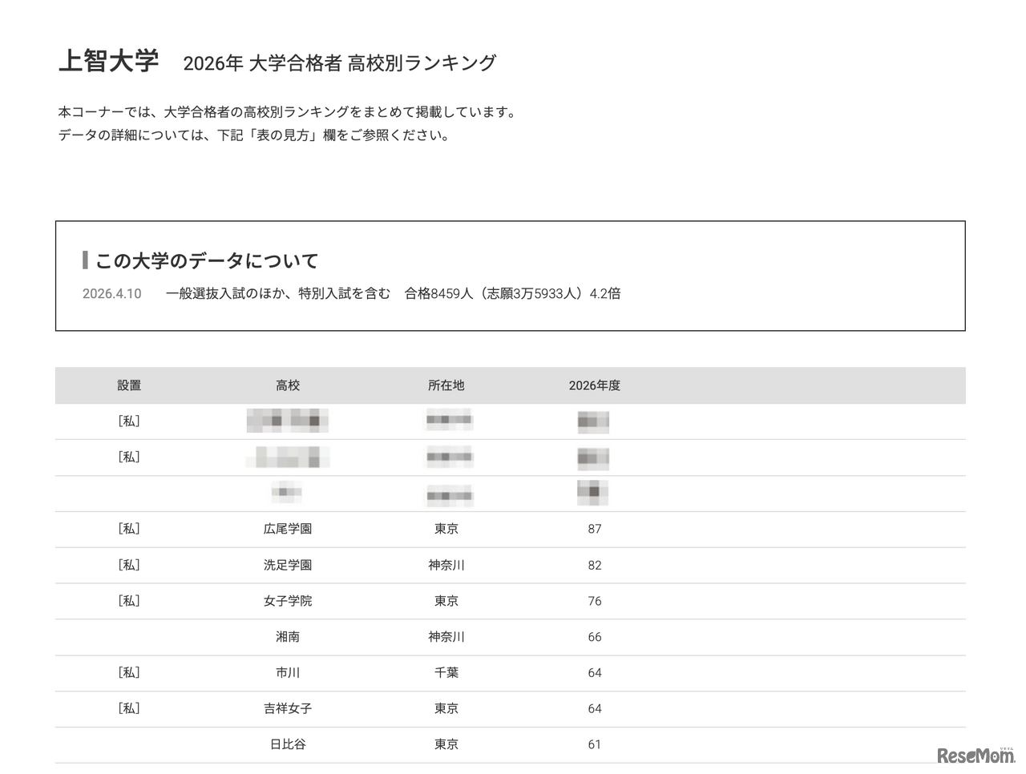Click the 神奈川 location of 洗足学園

coord(446,565)
